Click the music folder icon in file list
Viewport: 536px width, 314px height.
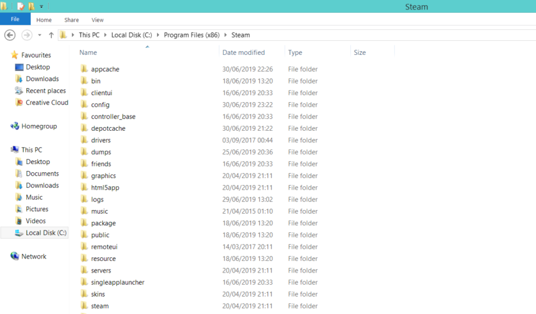(x=84, y=211)
